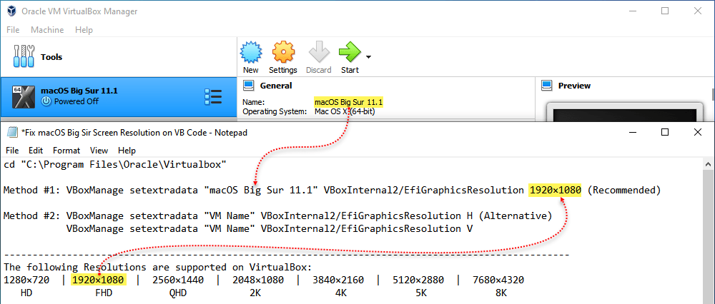Image resolution: width=715 pixels, height=304 pixels.
Task: Click 7680×4320 resolution text
Action: click(x=498, y=280)
